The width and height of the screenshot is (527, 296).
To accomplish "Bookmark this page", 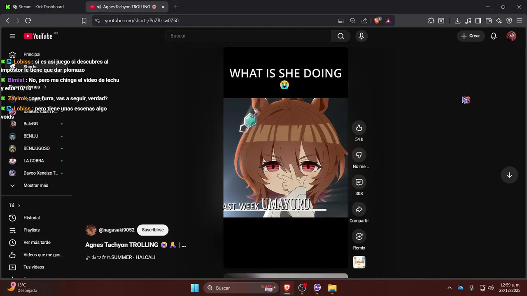I will [x=84, y=21].
